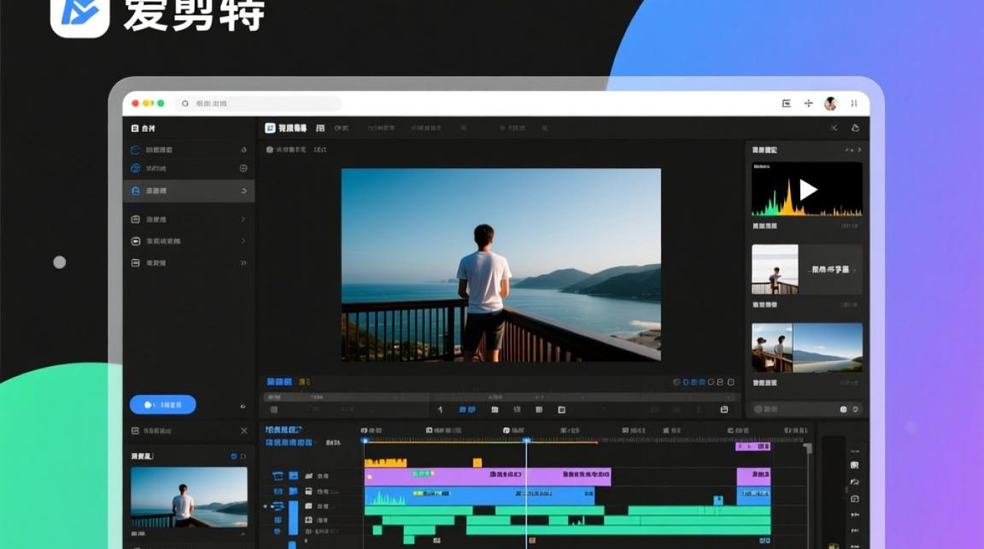Select the long purple clip on the timeline

point(488,477)
